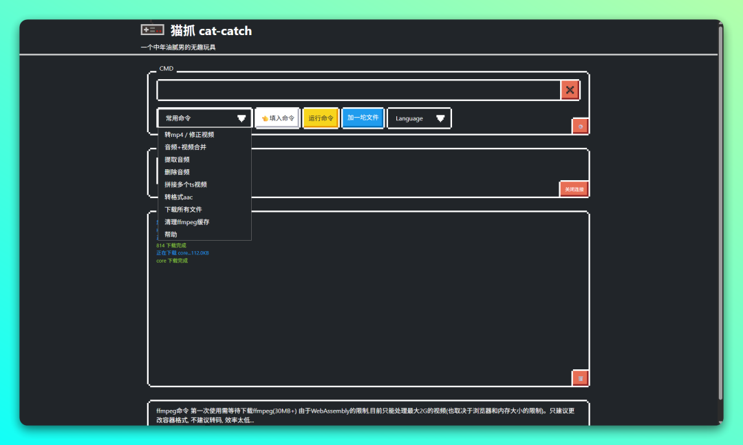This screenshot has height=445, width=743.
Task: Pick 删除音频 from the command list
Action: 177,172
